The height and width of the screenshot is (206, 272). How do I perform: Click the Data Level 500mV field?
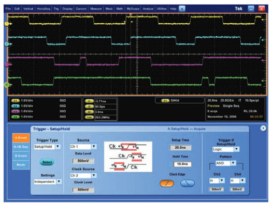coord(83,161)
